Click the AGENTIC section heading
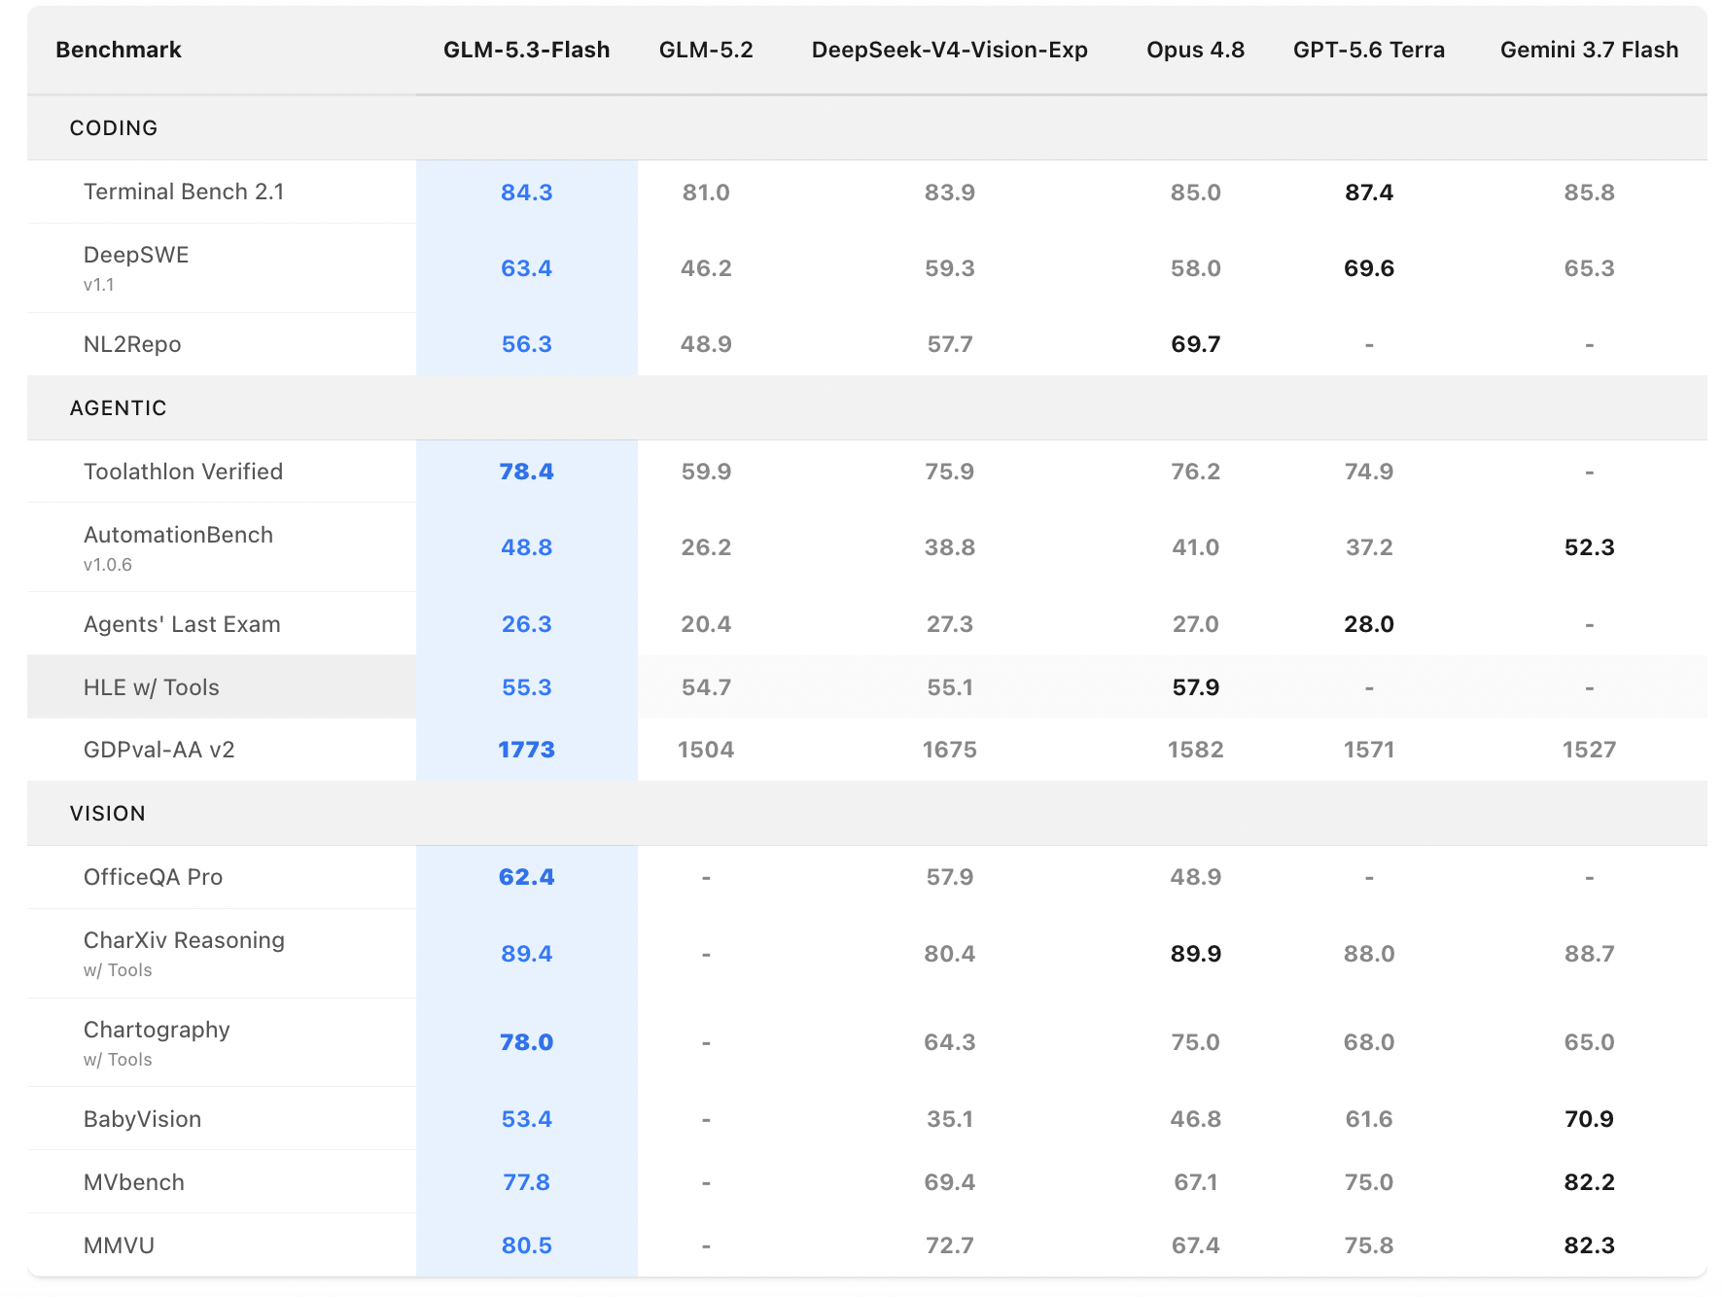This screenshot has width=1723, height=1297. click(x=118, y=408)
